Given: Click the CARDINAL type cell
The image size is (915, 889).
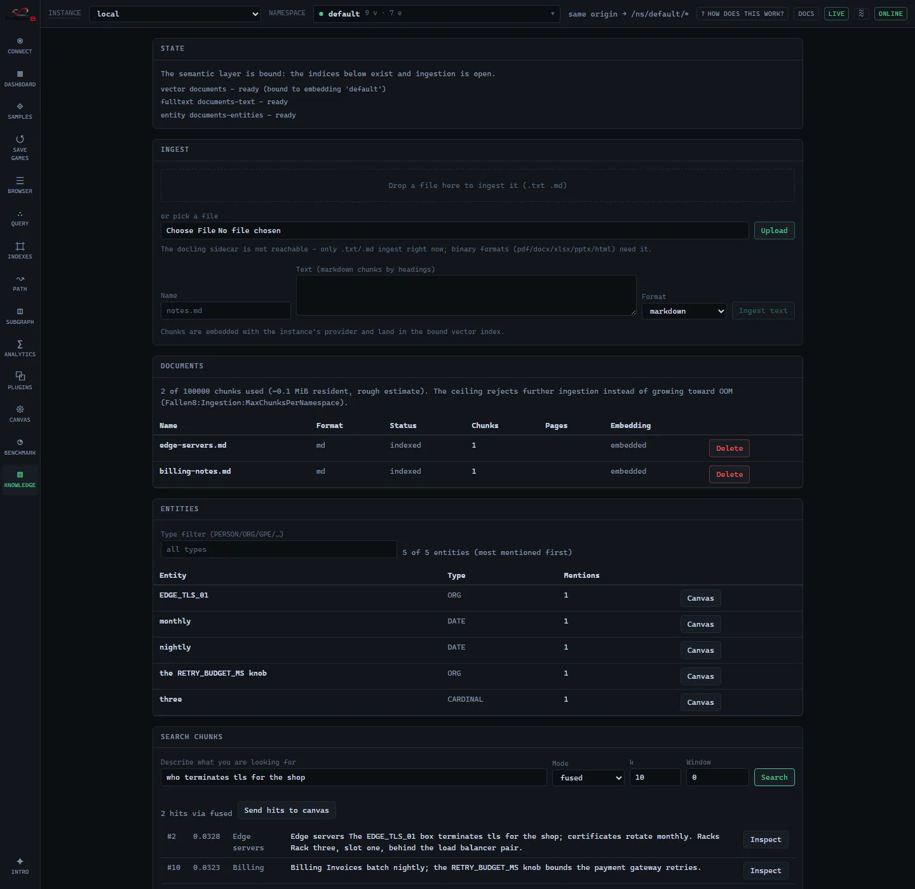Looking at the screenshot, I should coord(465,699).
